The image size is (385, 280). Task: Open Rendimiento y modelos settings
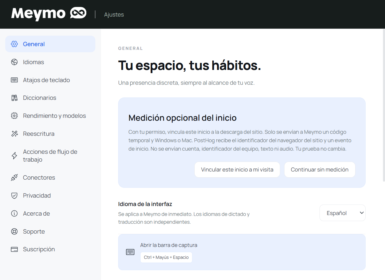click(50, 116)
